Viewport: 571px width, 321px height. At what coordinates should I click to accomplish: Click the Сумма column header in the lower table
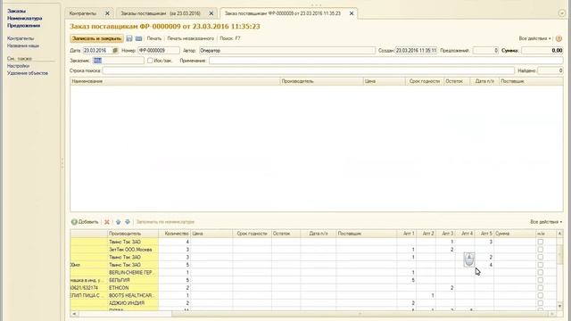(x=515, y=234)
